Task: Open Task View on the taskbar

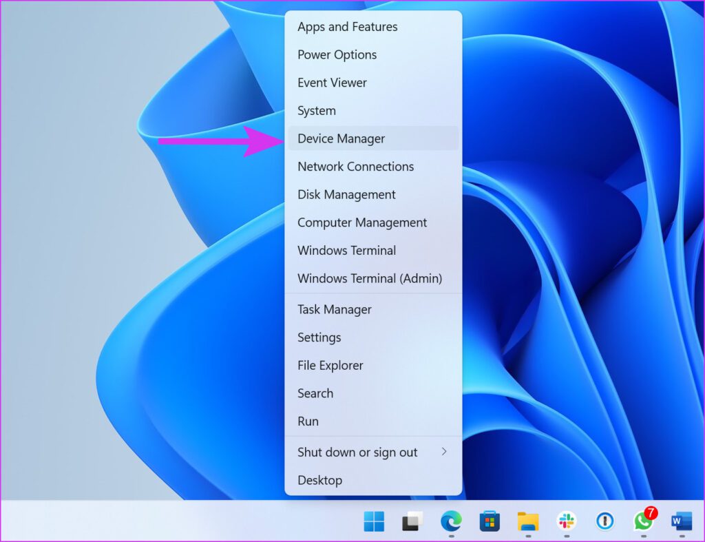Action: coord(412,521)
